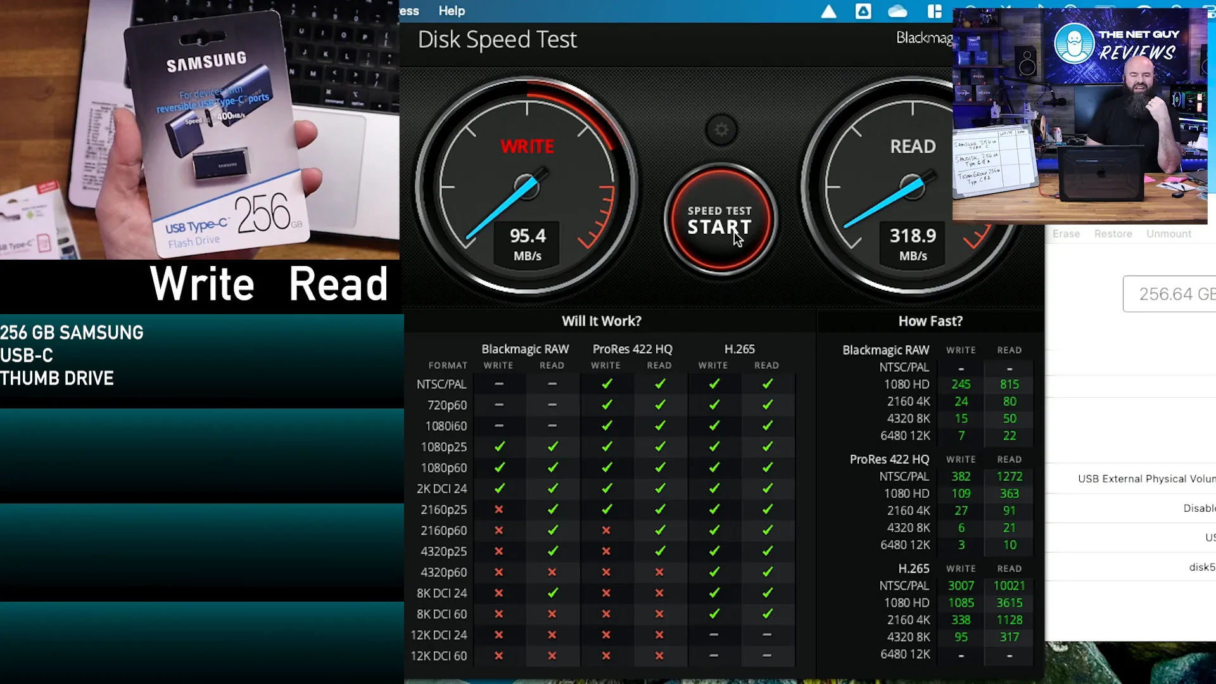The width and height of the screenshot is (1216, 684).
Task: Click the 12K DCI 60 row label
Action: (x=438, y=656)
